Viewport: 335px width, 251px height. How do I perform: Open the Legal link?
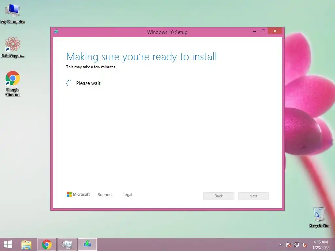pos(127,195)
